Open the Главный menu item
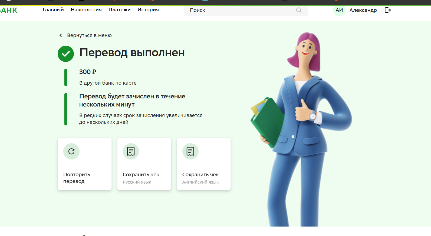 pos(53,10)
